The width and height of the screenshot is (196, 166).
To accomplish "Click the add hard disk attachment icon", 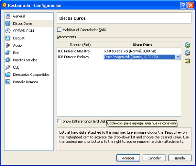I will click(187, 45).
